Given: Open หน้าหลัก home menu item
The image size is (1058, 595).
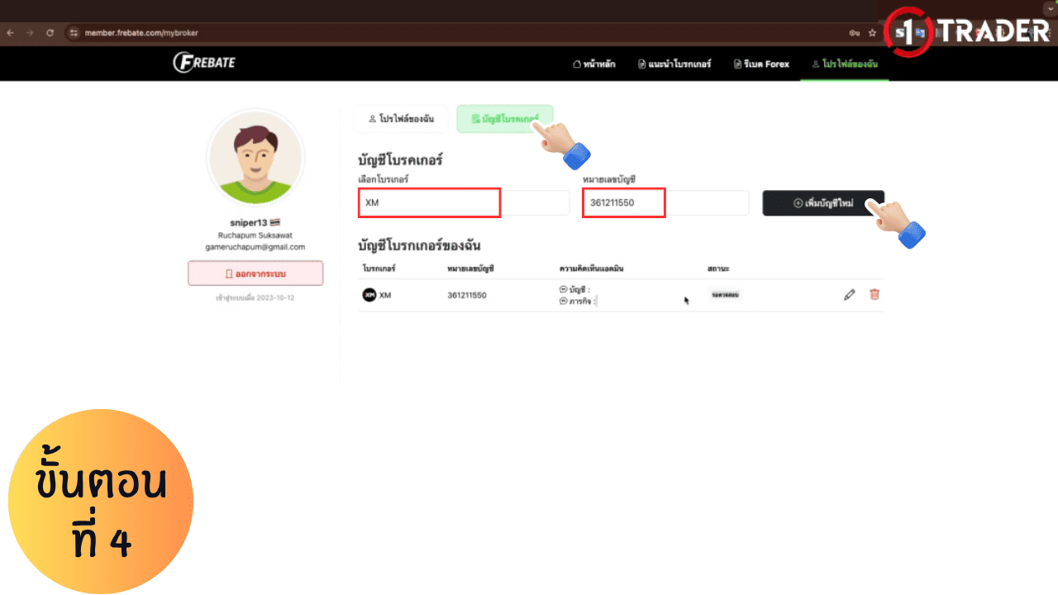Looking at the screenshot, I should tap(593, 64).
